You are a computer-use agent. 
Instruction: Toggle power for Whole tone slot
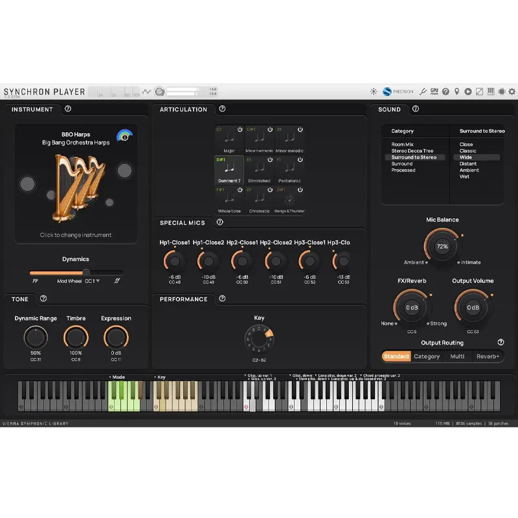tap(240, 190)
